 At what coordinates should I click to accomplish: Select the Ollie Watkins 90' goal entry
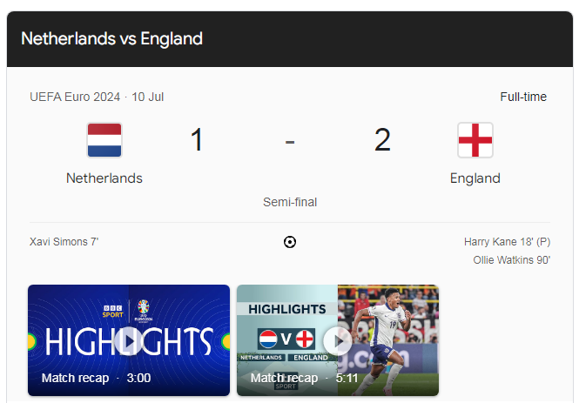click(x=511, y=259)
